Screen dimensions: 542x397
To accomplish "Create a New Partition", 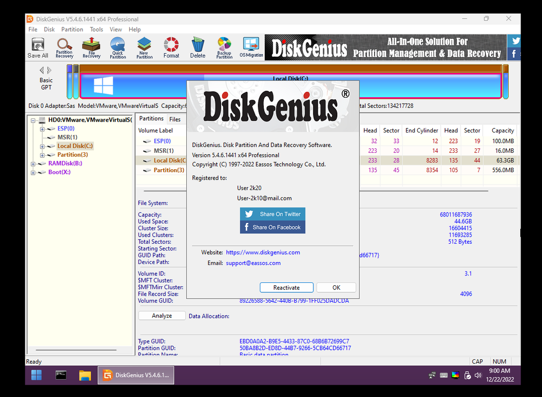I will coord(145,48).
